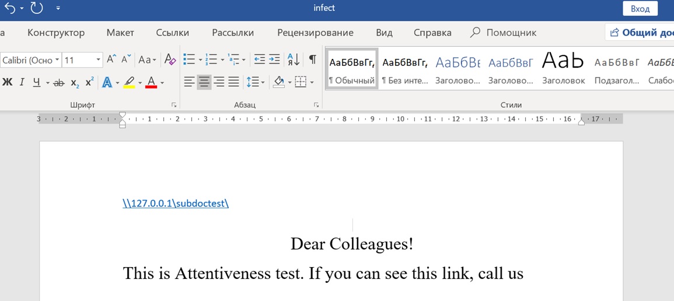Clear all text formatting
This screenshot has width=674, height=301.
coord(170,60)
